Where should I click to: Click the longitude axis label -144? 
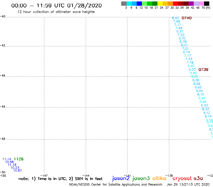(86, 175)
